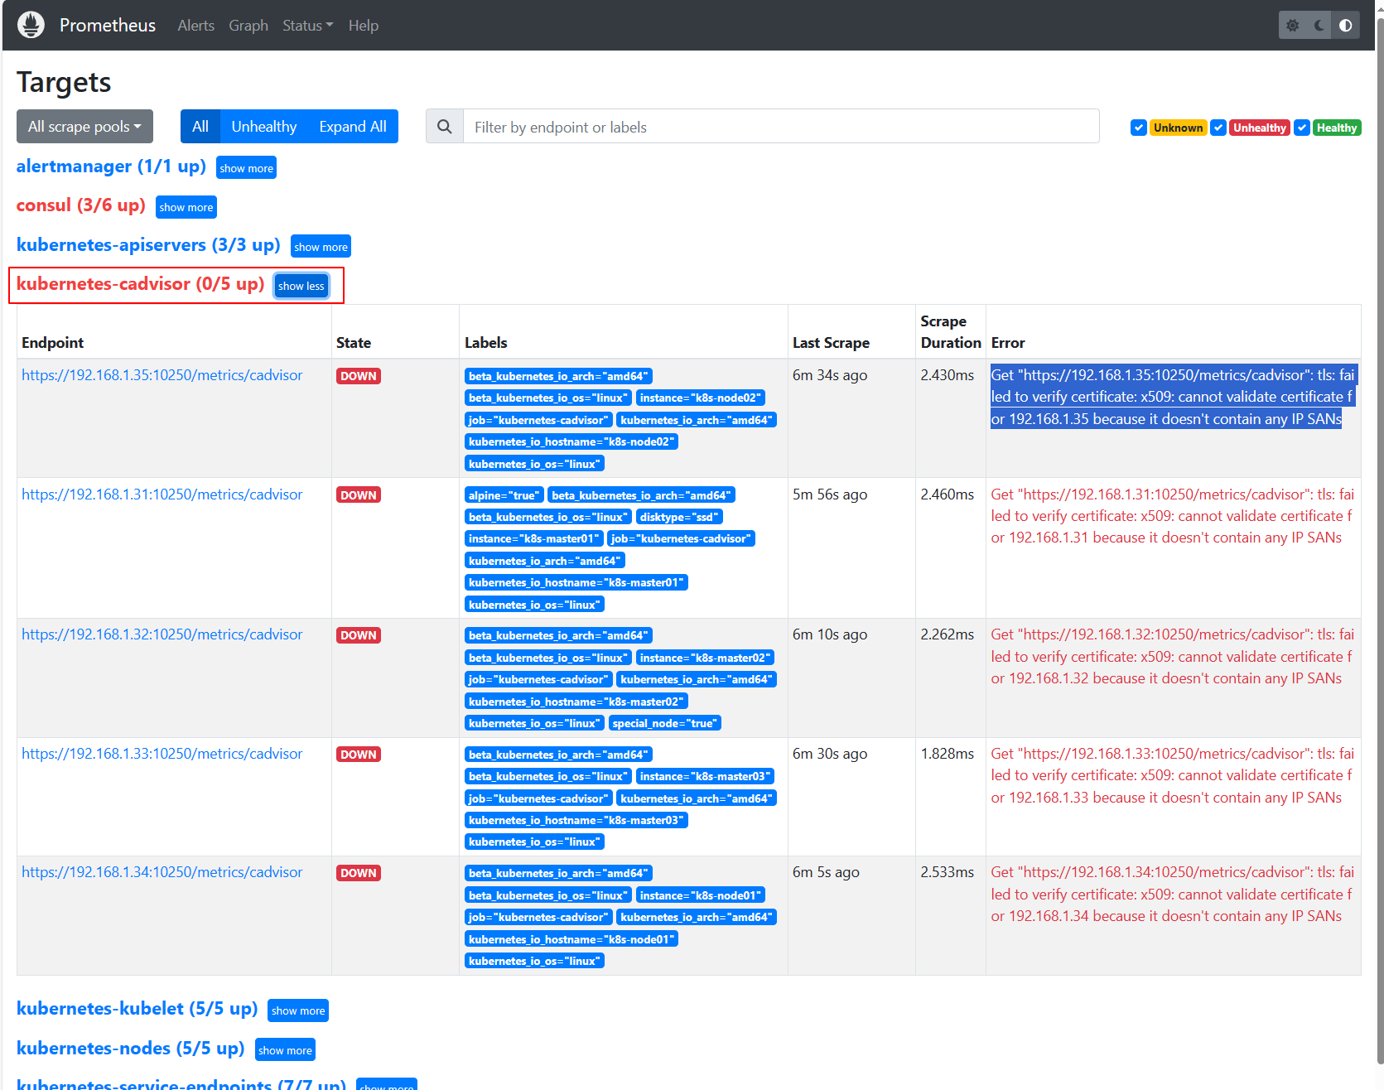Click the 5m 56s ago last scrape value

point(830,494)
